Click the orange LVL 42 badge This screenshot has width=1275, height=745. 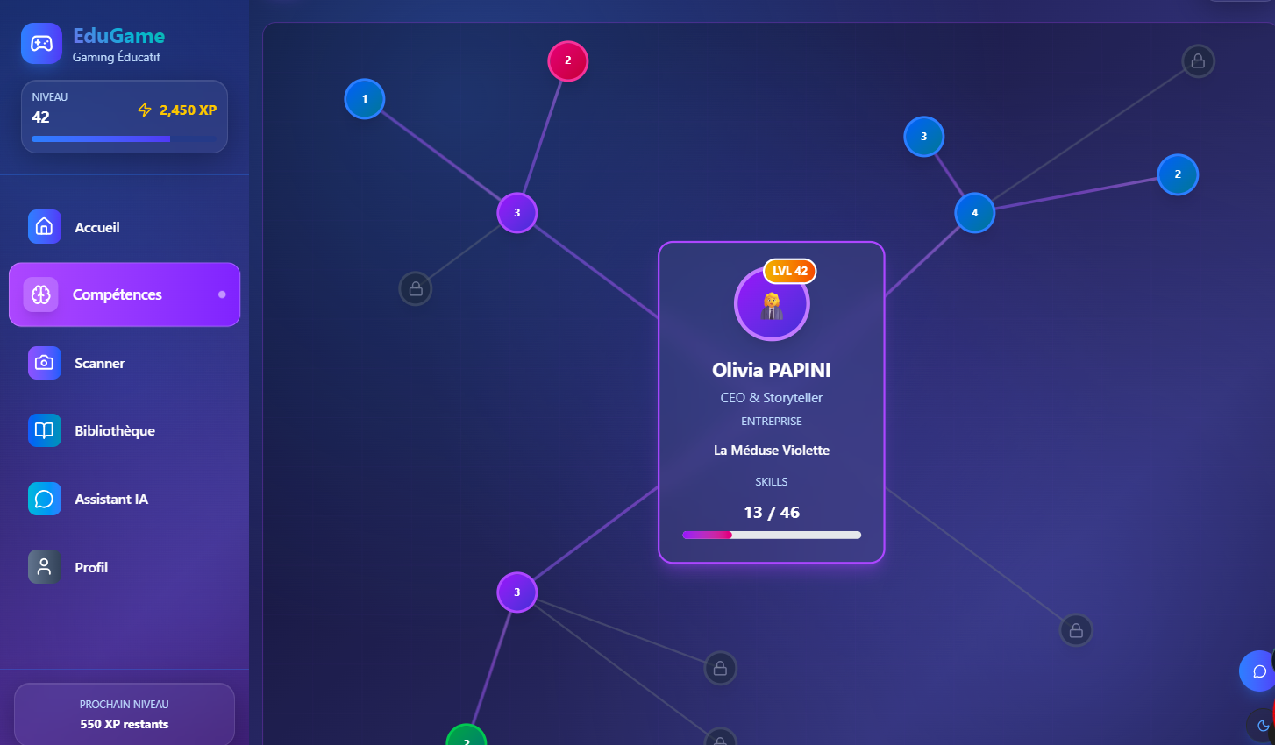[789, 272]
